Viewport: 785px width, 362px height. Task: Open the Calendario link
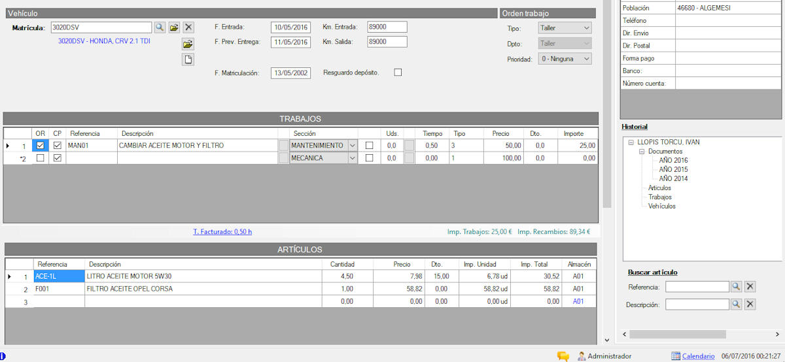[x=698, y=356]
